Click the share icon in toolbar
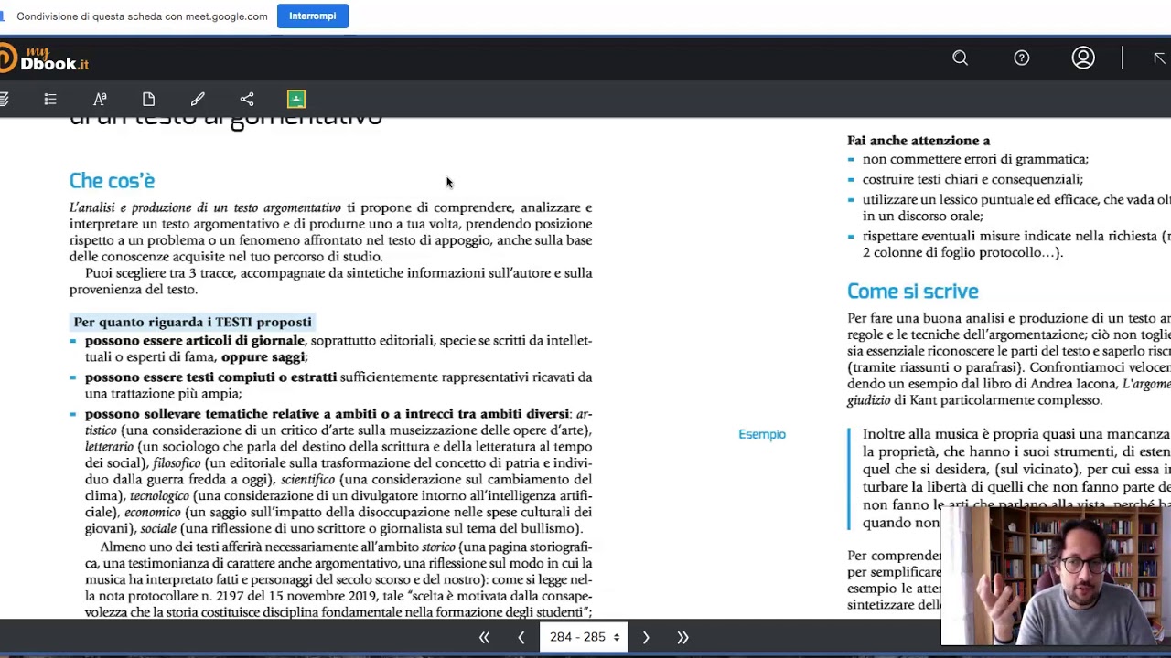The image size is (1171, 658). pos(247,99)
